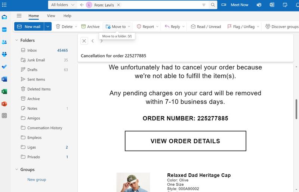Launch PowerPoint from the left rail
The height and width of the screenshot is (192, 299).
(x=4, y=104)
